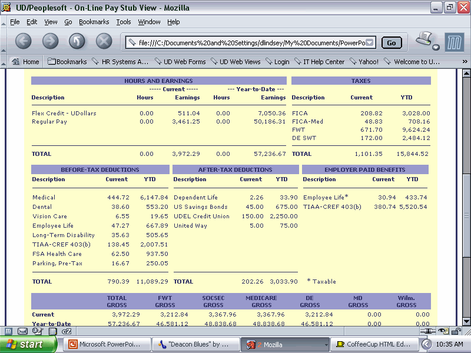Click the Mozilla throbber logo icon

(455, 42)
